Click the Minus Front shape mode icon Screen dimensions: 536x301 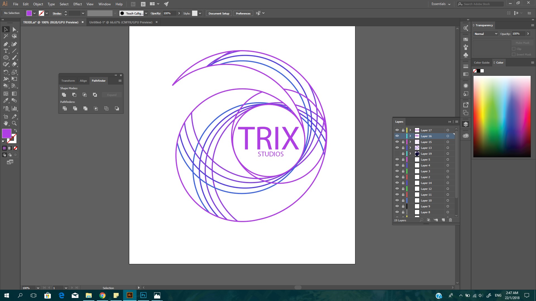[74, 95]
